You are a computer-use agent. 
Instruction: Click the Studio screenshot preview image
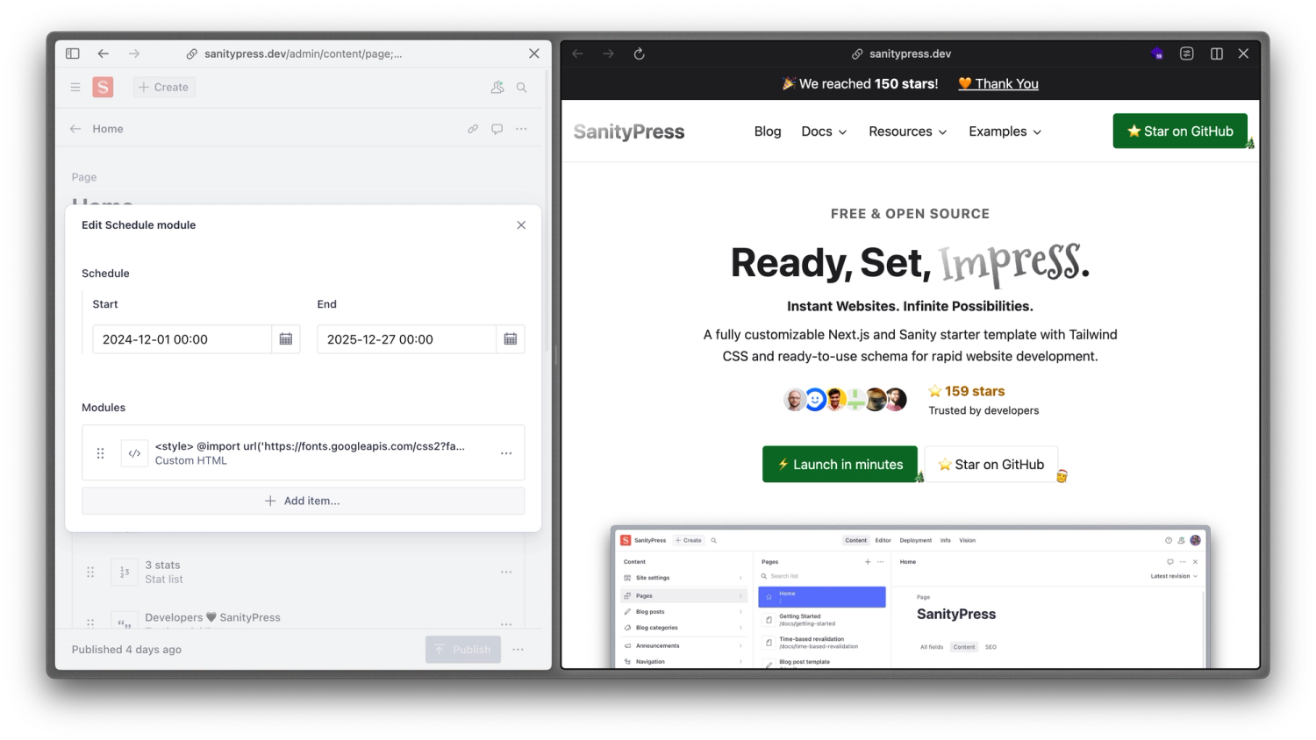(911, 598)
